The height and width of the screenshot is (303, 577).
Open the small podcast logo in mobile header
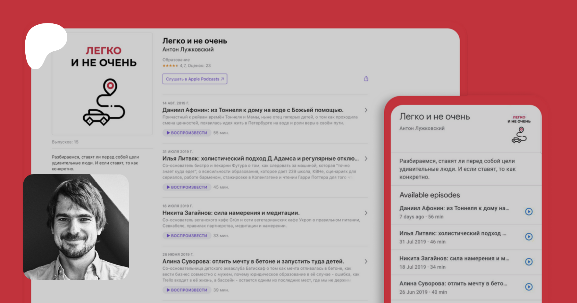pyautogui.click(x=519, y=130)
